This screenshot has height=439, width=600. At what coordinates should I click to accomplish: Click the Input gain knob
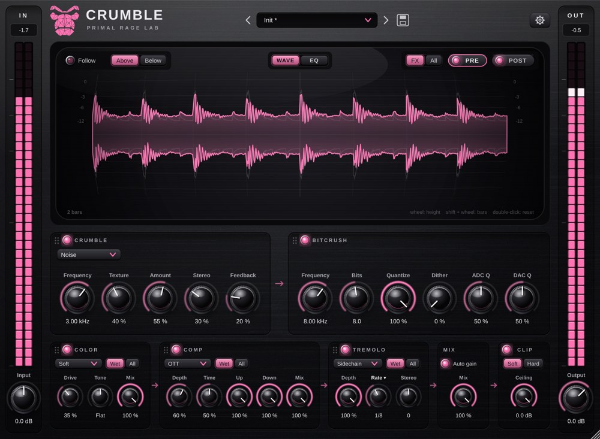click(x=24, y=398)
